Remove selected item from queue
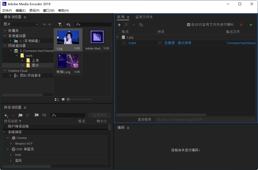This screenshot has width=258, height=170. tap(134, 25)
